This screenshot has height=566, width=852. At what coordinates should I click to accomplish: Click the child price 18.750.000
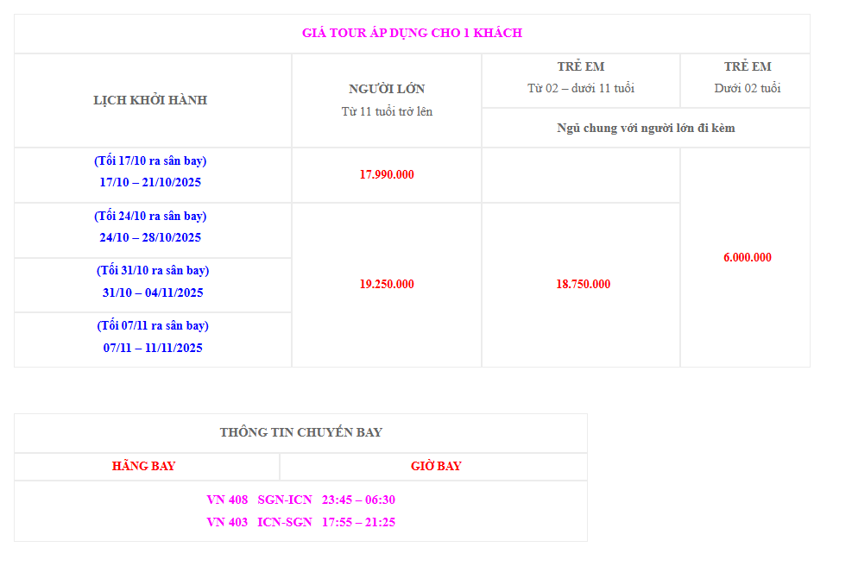point(583,284)
